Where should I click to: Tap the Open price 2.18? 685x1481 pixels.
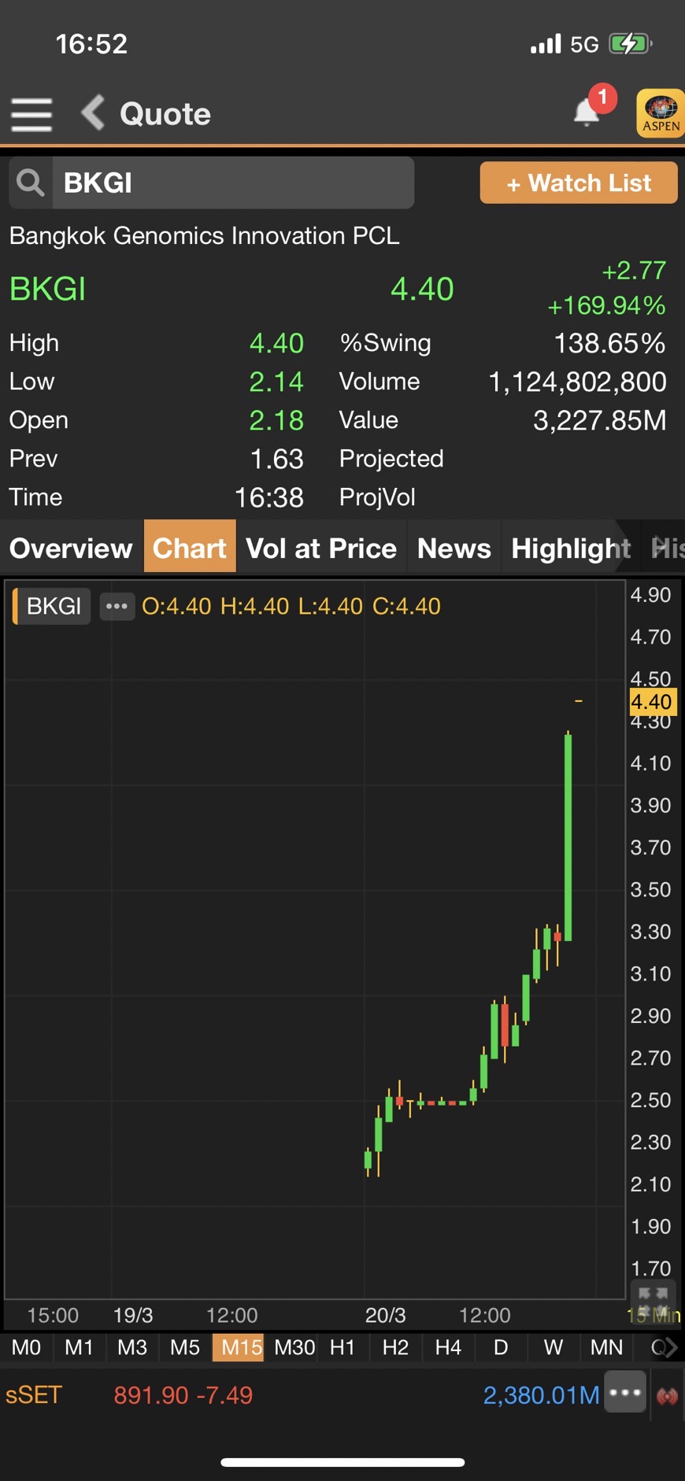click(x=276, y=420)
